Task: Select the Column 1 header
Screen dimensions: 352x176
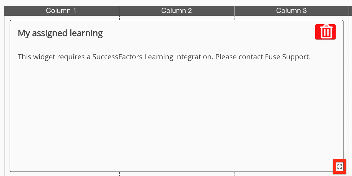Action: click(x=61, y=11)
